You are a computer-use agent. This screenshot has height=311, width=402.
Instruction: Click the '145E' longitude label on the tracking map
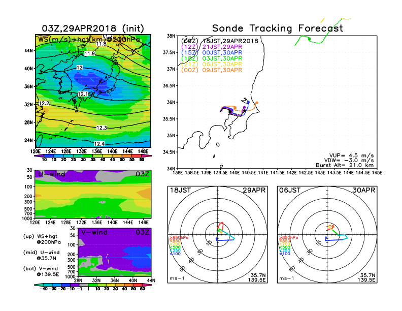(x=377, y=173)
